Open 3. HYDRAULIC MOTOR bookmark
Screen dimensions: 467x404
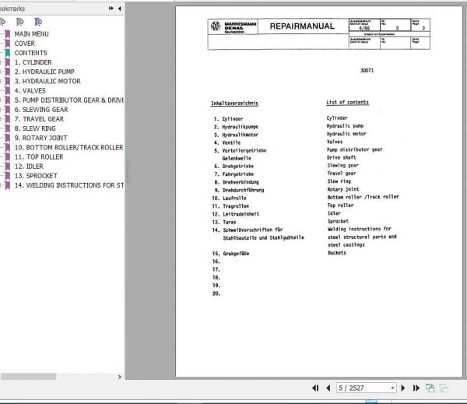(47, 81)
